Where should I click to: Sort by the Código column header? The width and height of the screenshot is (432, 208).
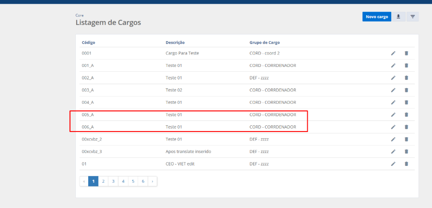point(89,43)
